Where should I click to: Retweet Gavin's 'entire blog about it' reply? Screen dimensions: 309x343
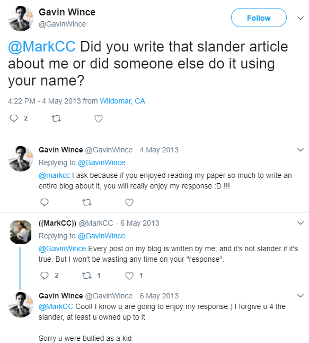point(87,202)
